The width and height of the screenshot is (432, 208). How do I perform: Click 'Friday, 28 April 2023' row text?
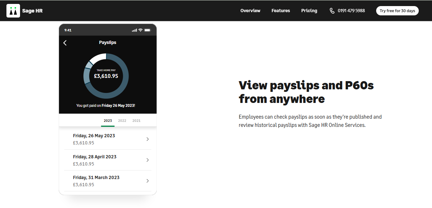(x=94, y=157)
